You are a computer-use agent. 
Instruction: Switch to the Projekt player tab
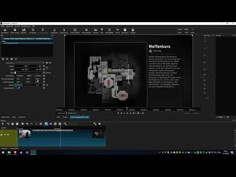point(65,117)
